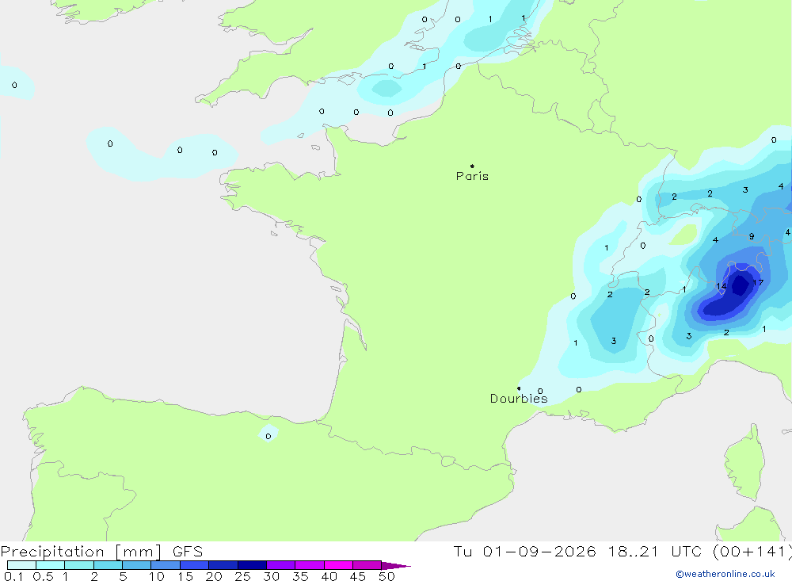
Task: Pick the 40–45 mm magenta legend swatch
Action: [x=338, y=565]
